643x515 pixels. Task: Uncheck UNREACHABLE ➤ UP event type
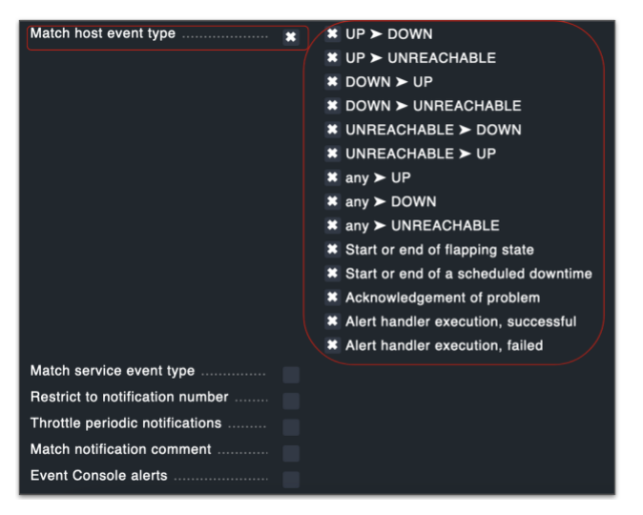[332, 154]
